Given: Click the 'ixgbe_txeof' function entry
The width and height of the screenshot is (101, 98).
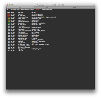Looking at the screenshot, I should point(21,49).
